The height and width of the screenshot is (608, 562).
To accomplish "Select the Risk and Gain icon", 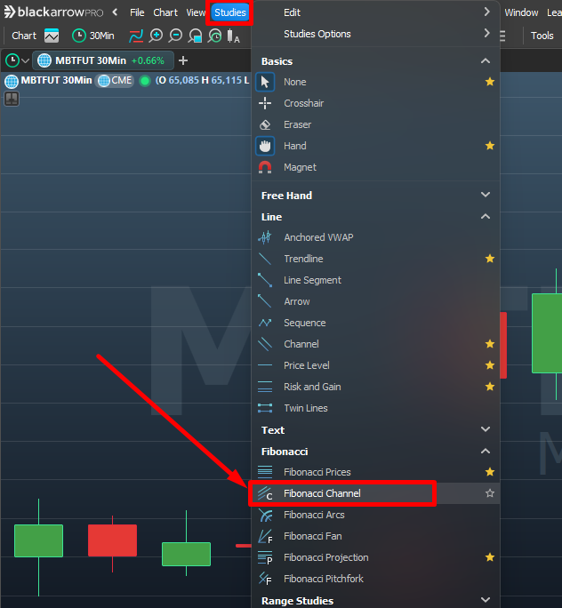I will tap(265, 387).
